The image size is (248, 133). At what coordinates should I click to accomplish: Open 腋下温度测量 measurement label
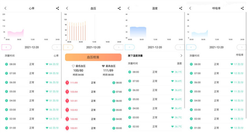(135, 55)
